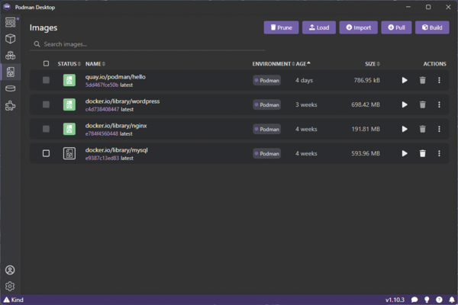The height and width of the screenshot is (305, 458).
Task: Open the Accounts icon in sidebar
Action: pyautogui.click(x=10, y=270)
